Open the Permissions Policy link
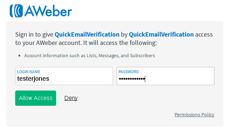This screenshot has height=134, width=231. click(194, 115)
